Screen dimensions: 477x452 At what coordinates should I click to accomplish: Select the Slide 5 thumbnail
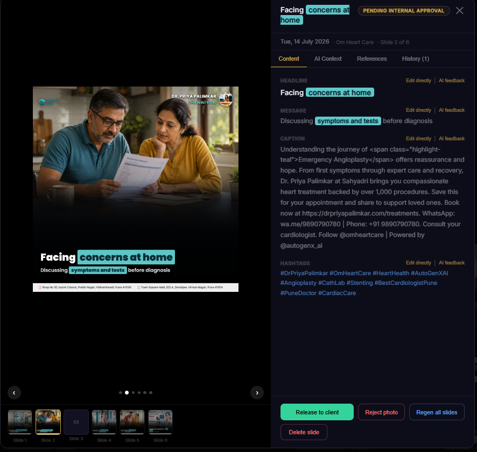click(132, 422)
